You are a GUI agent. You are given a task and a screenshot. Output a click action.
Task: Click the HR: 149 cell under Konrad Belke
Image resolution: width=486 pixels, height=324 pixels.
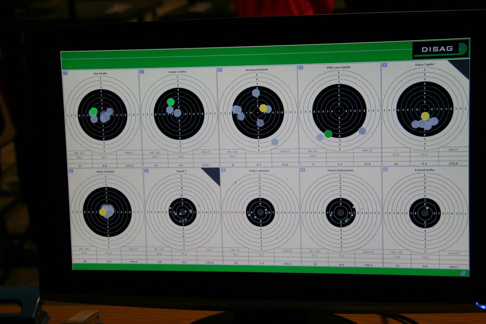(397, 252)
